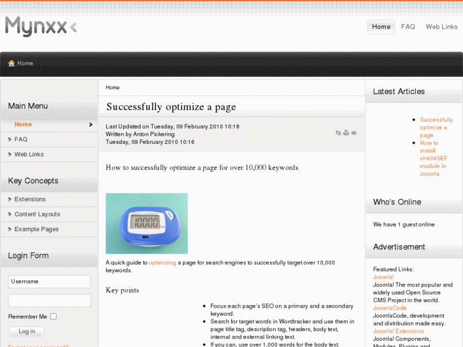The width and height of the screenshot is (463, 347).
Task: Click the Mynxx site logo
Action: click(x=41, y=27)
